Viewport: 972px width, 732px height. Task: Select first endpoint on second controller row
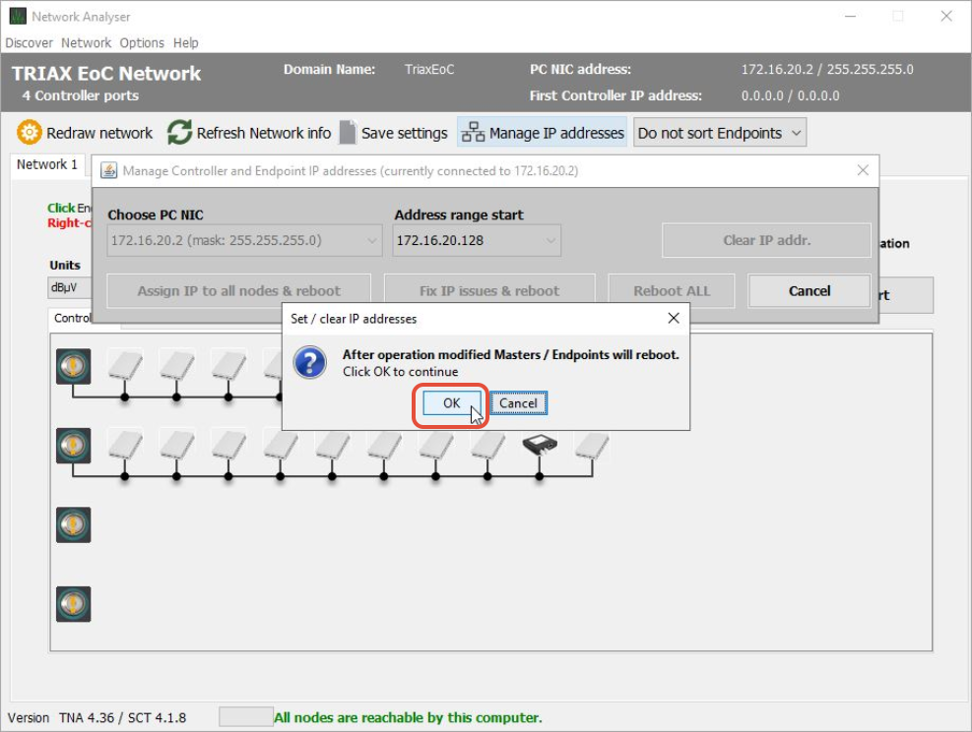(125, 445)
